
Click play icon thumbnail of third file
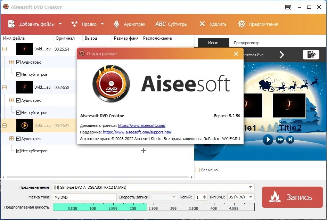click(25, 125)
